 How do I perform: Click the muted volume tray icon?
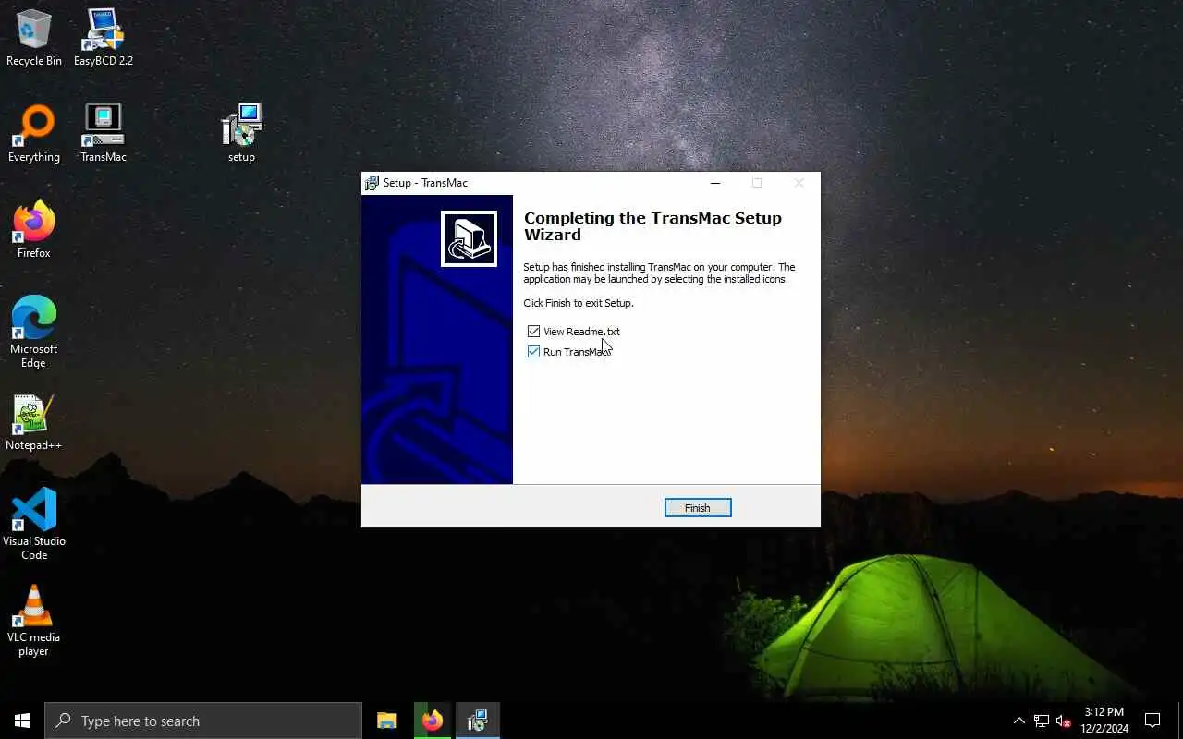pos(1063,721)
